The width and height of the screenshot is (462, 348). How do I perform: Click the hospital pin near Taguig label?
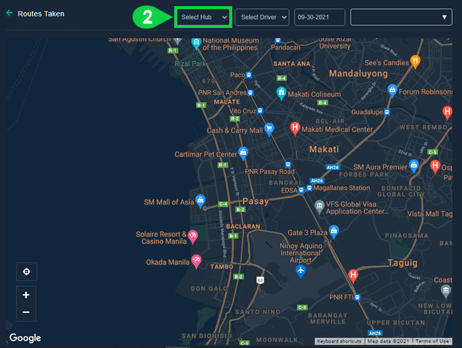pyautogui.click(x=353, y=276)
